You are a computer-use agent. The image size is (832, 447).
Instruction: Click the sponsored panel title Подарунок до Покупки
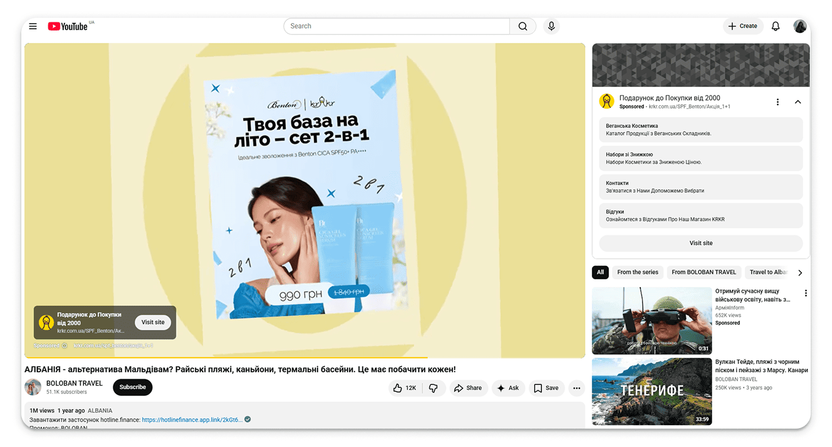pos(670,98)
